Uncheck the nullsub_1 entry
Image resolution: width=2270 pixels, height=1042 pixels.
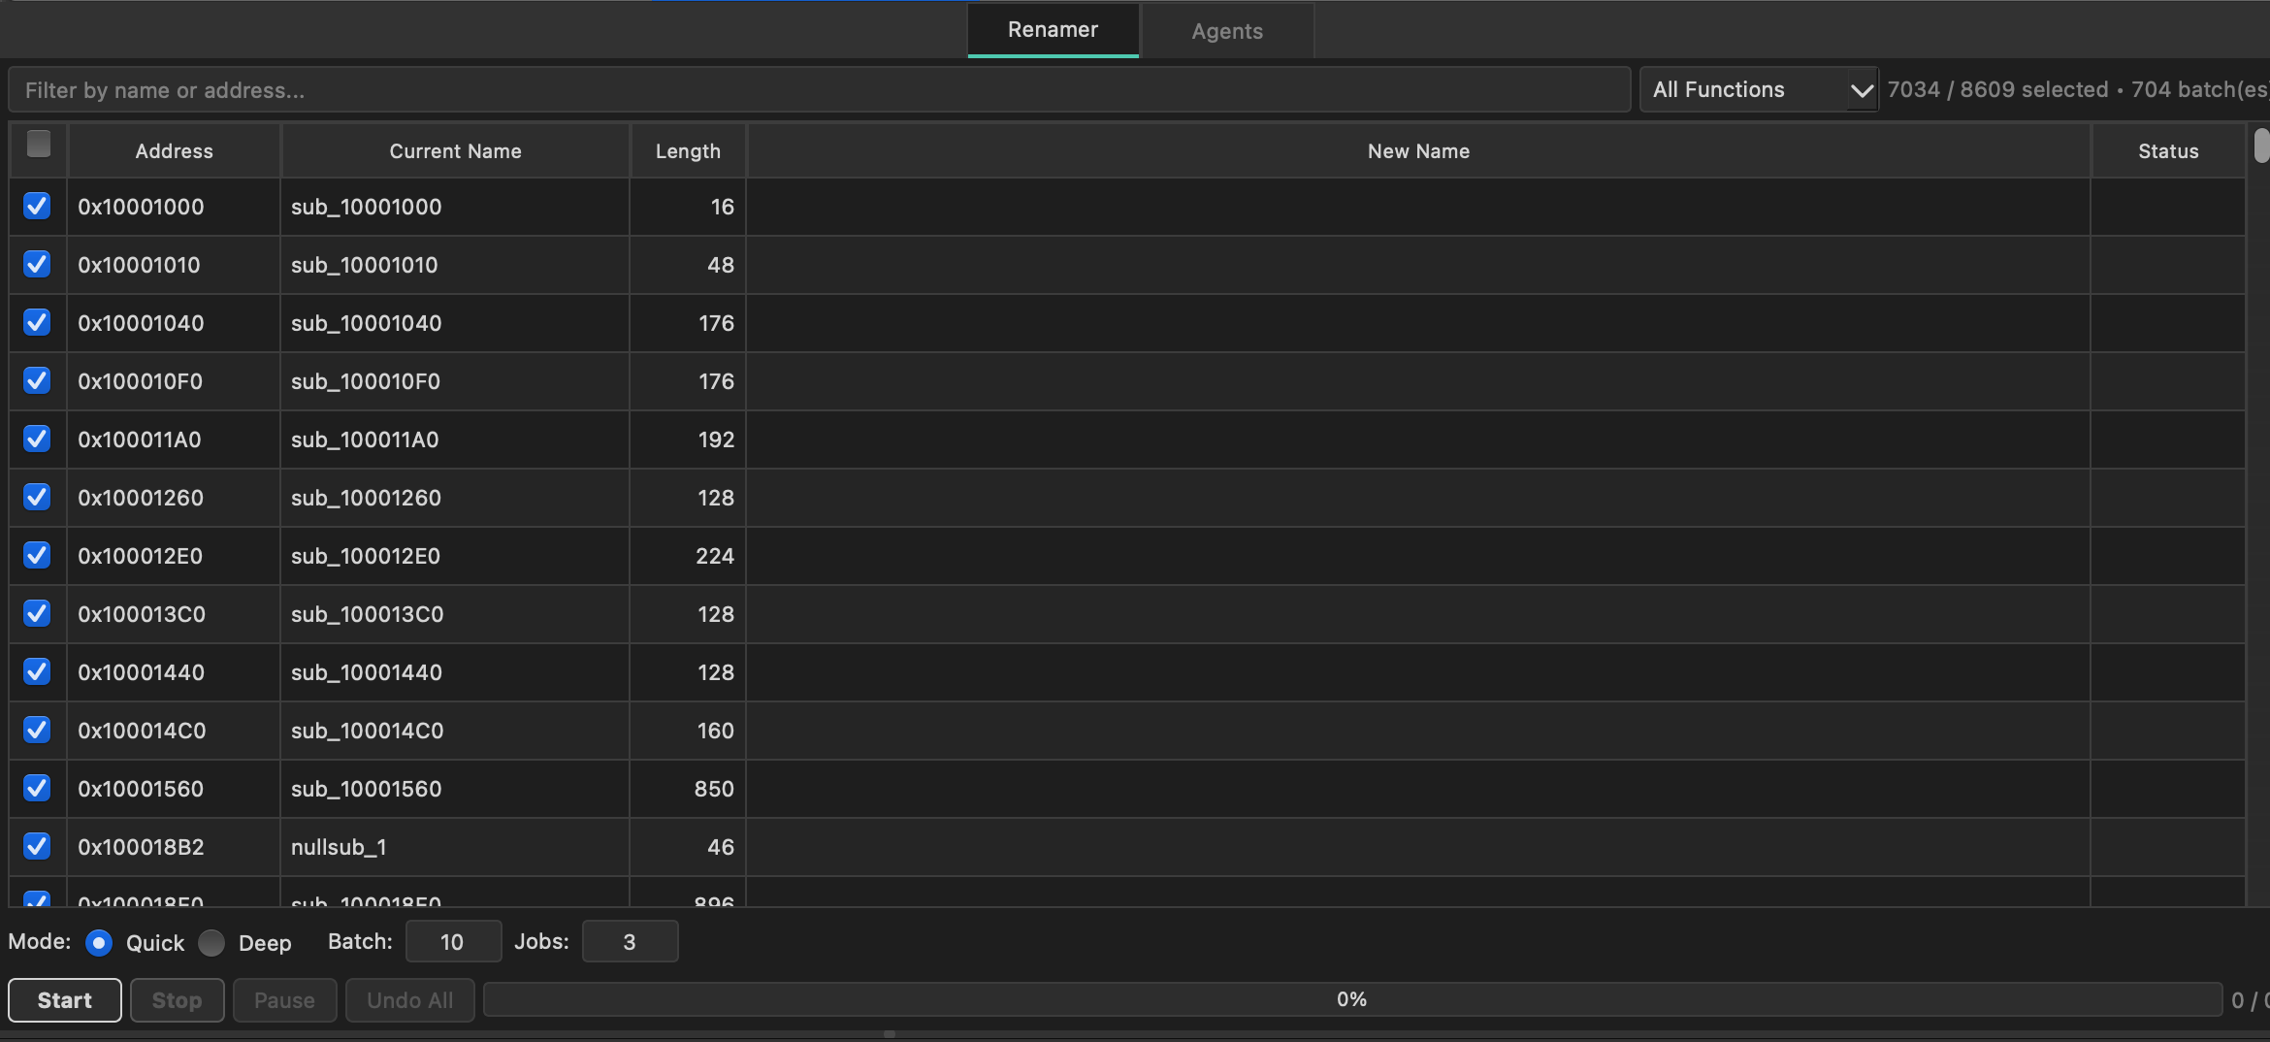37,846
